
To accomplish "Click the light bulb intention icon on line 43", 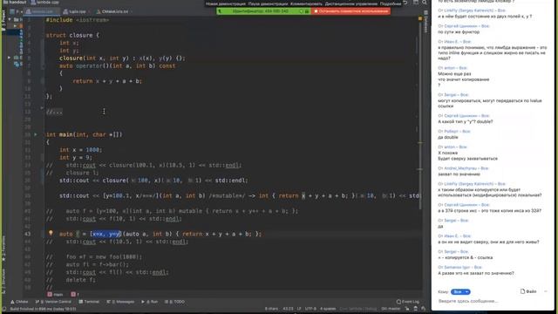I will [51, 233].
